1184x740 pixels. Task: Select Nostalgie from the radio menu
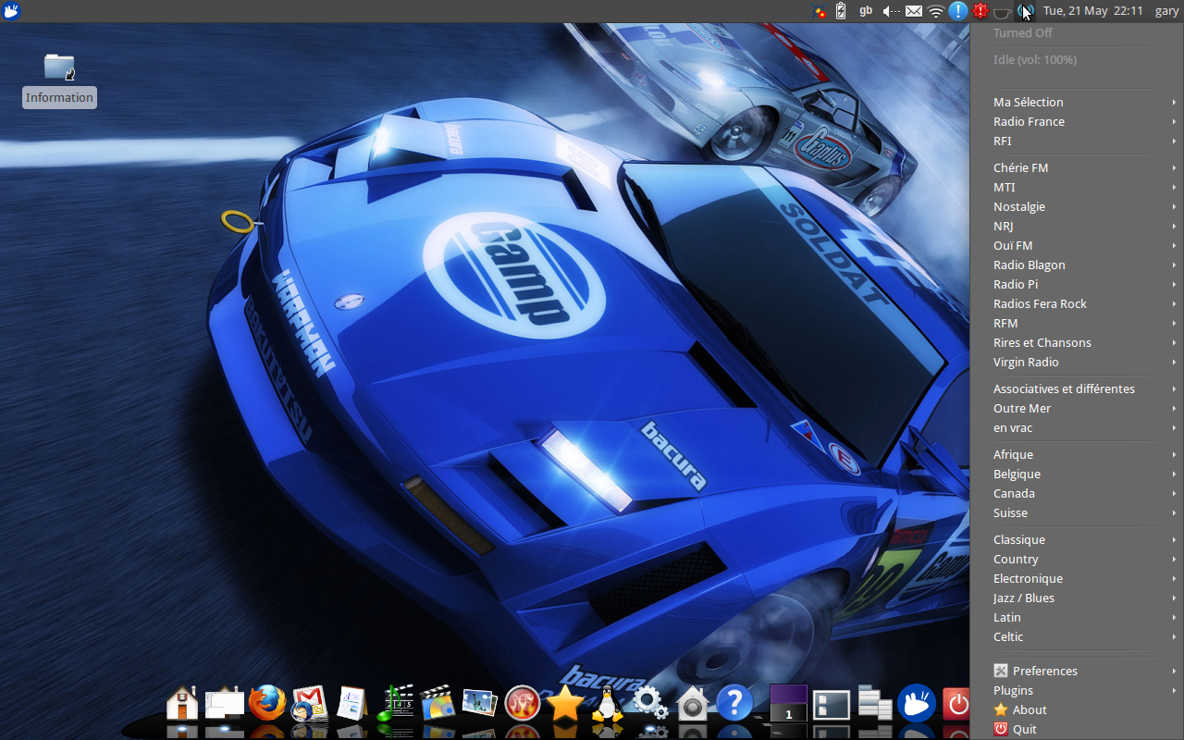click(1018, 206)
